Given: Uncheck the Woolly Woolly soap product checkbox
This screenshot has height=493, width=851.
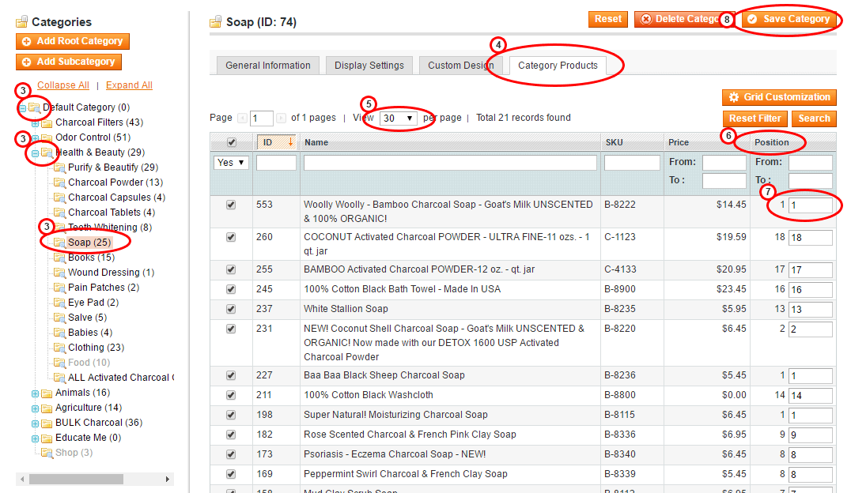Looking at the screenshot, I should pyautogui.click(x=231, y=205).
